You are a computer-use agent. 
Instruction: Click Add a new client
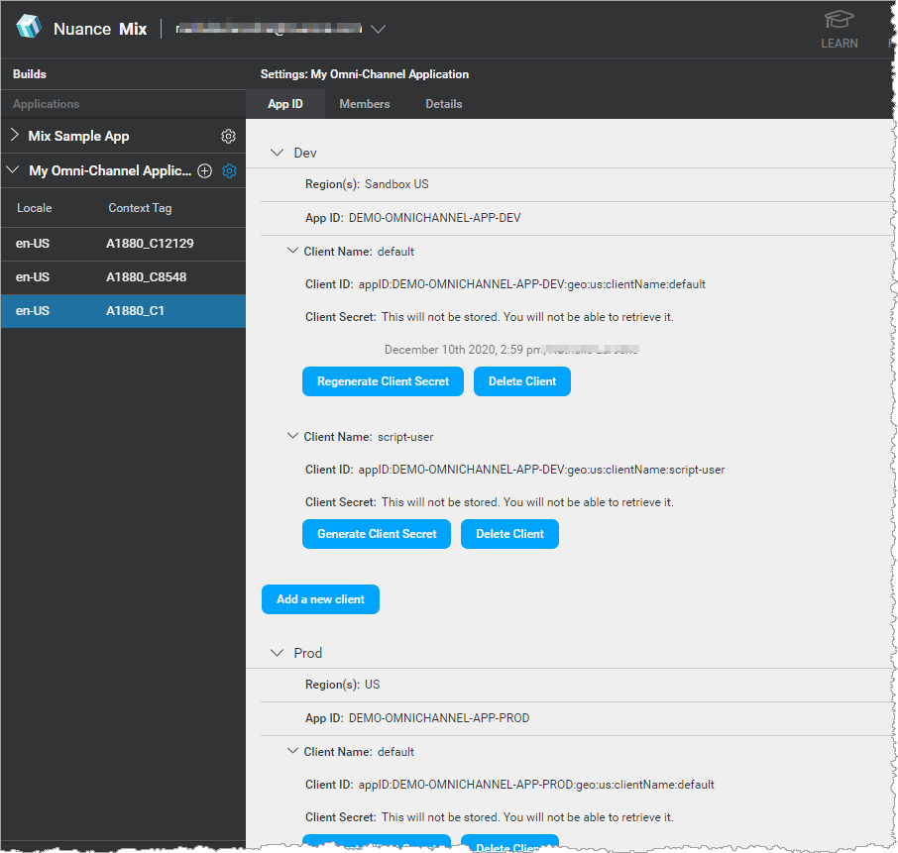coord(320,599)
